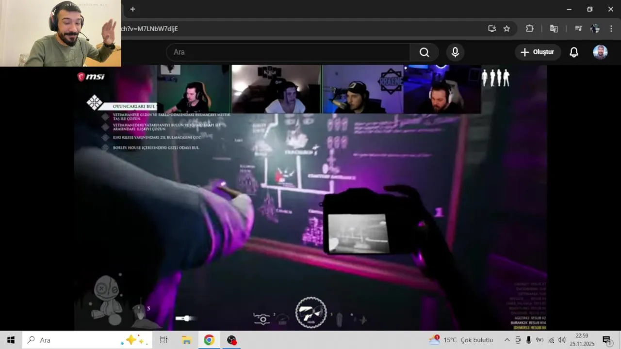This screenshot has height=349, width=621.
Task: Expand the hidden system tray icons chevron
Action: click(507, 340)
